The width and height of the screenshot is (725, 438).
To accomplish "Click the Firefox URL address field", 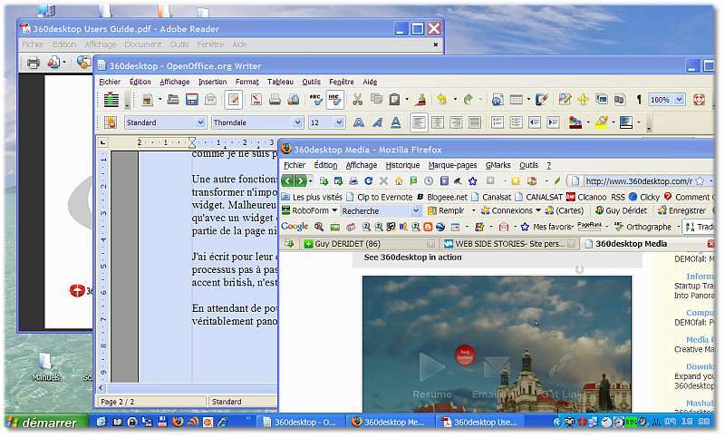I will 638,180.
